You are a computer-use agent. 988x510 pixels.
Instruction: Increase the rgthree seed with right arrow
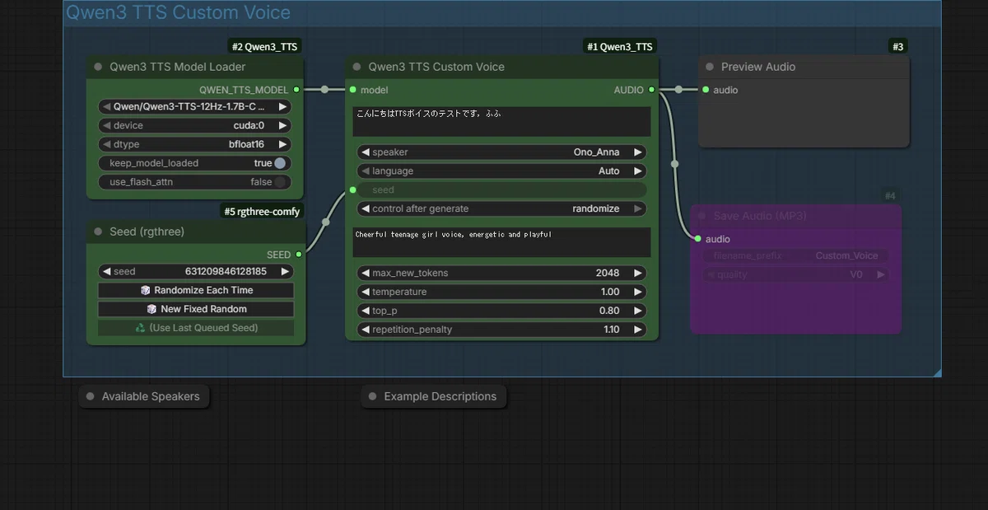point(285,271)
